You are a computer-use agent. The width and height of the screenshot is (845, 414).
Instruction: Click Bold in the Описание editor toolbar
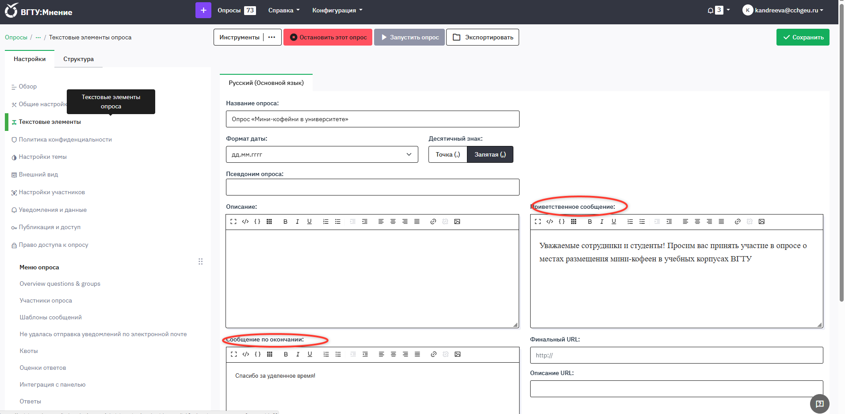(285, 222)
